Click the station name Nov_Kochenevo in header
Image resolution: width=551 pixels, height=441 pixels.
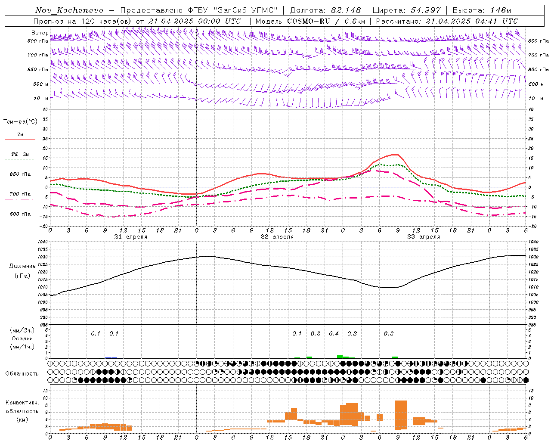coord(69,10)
